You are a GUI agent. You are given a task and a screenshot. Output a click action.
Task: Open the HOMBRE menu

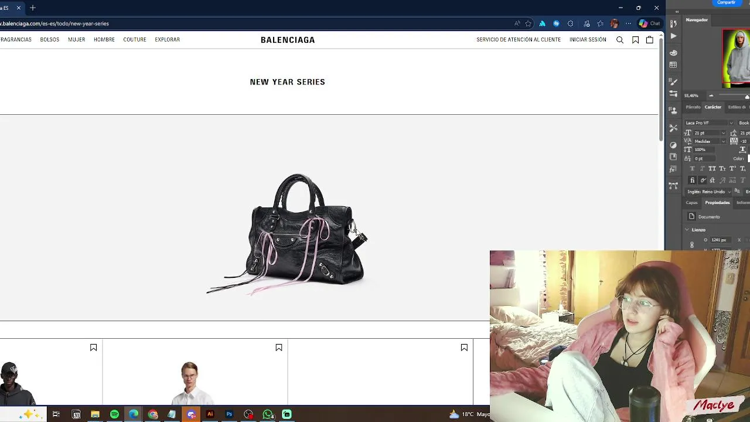[x=104, y=40]
